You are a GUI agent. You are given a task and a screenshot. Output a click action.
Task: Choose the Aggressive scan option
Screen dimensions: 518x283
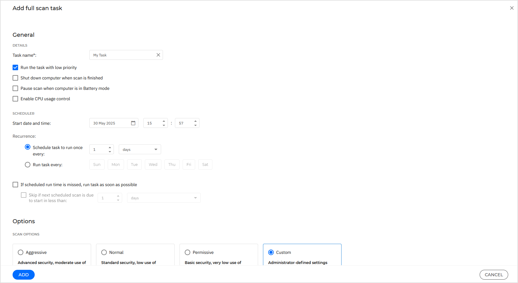click(21, 252)
